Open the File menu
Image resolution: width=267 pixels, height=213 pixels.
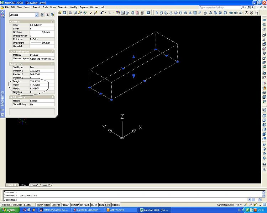point(7,7)
